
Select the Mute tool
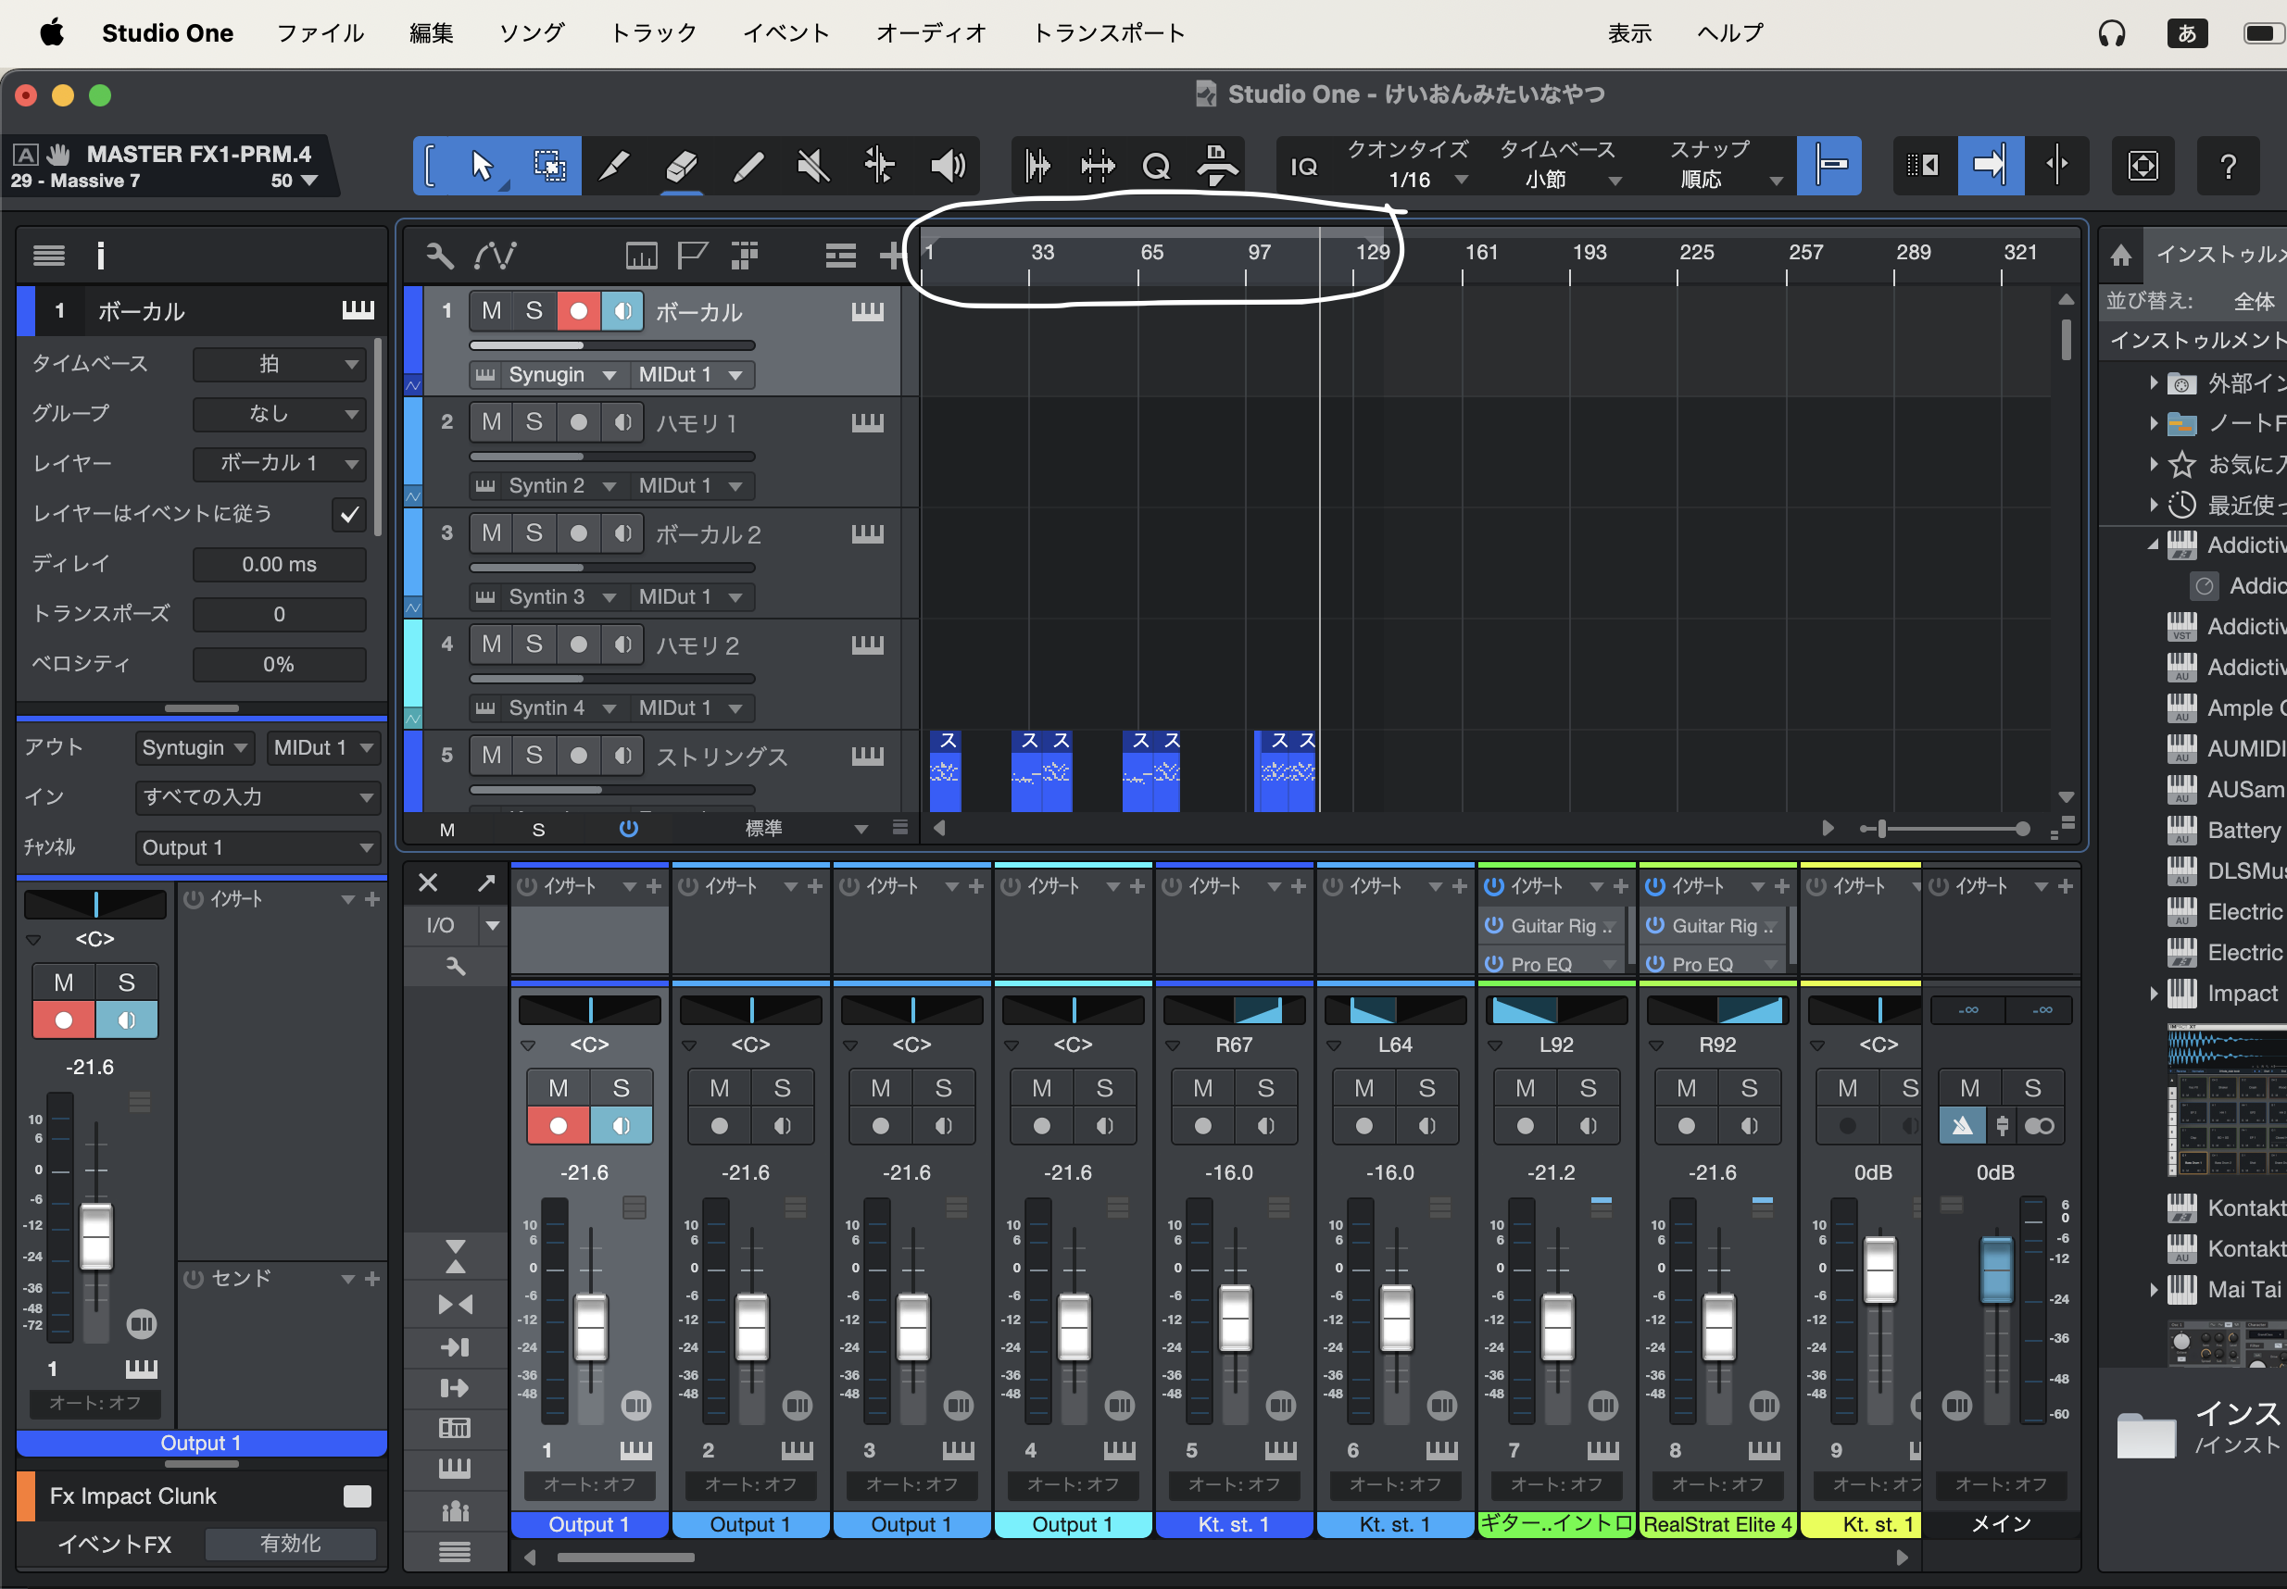click(x=813, y=165)
